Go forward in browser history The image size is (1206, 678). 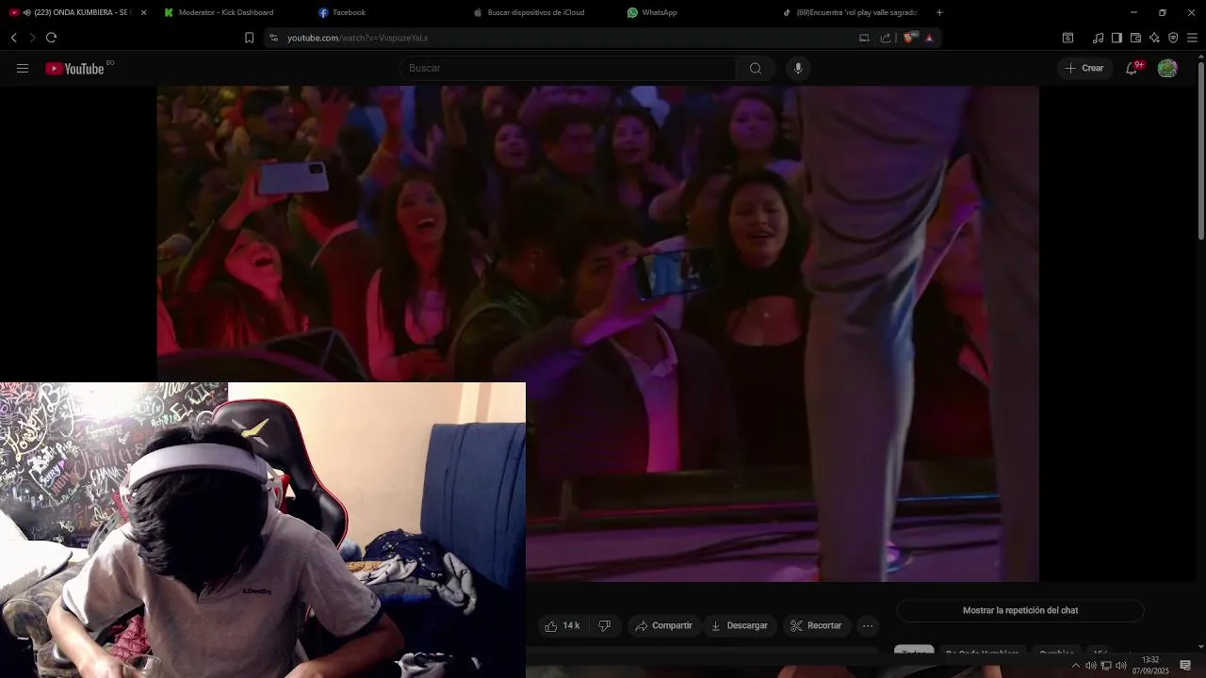click(x=32, y=38)
